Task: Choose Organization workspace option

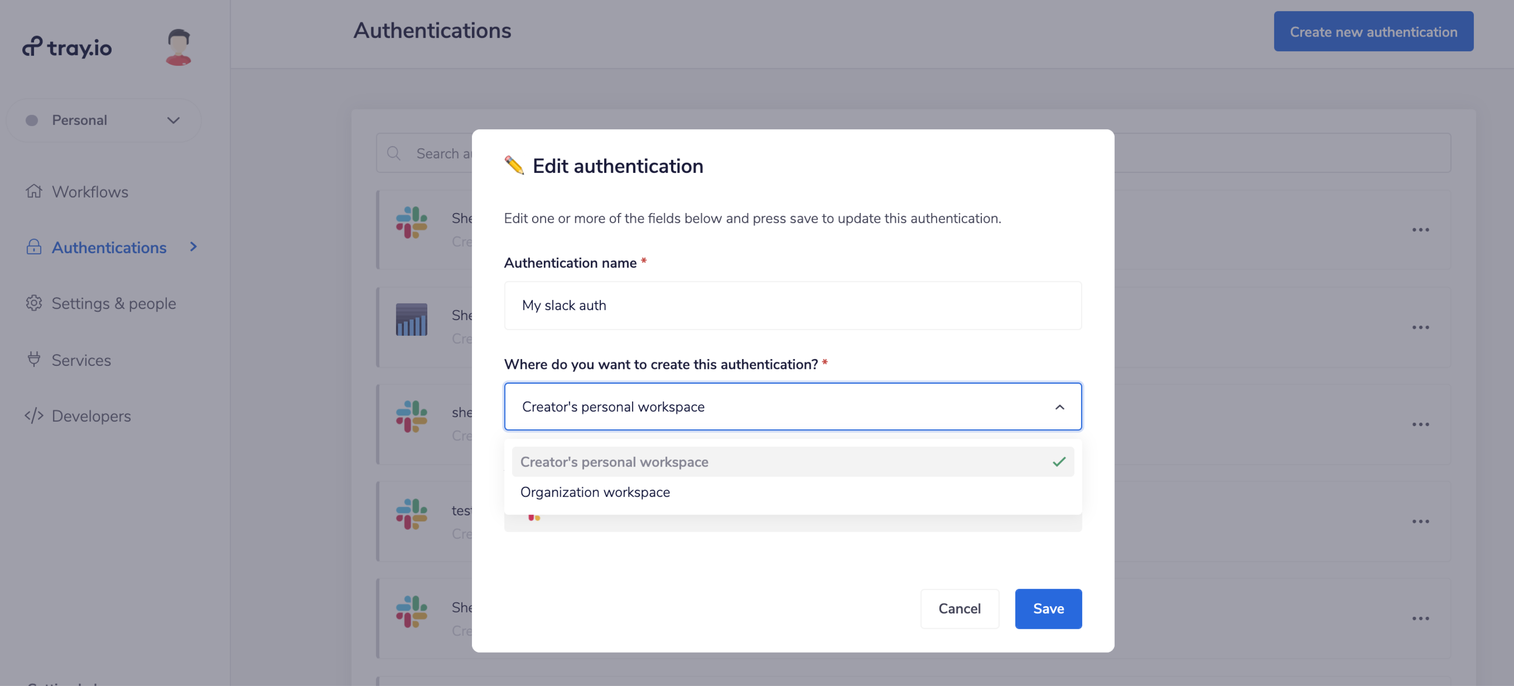Action: point(595,492)
